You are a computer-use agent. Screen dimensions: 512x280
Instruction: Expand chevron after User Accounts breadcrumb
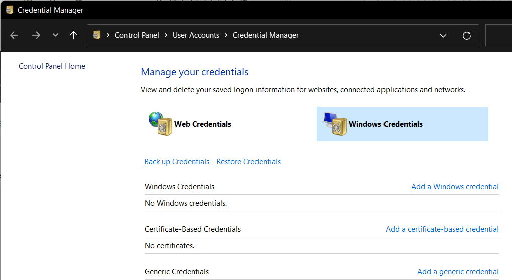[226, 35]
